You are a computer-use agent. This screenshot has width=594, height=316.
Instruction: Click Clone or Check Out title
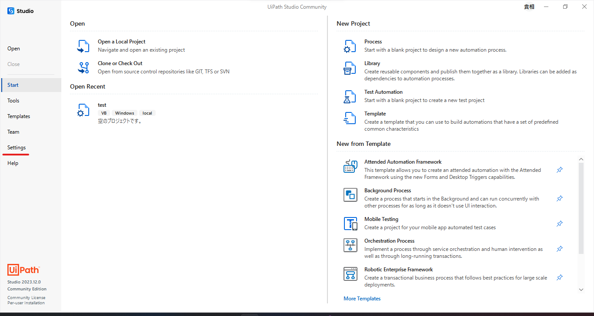click(120, 63)
